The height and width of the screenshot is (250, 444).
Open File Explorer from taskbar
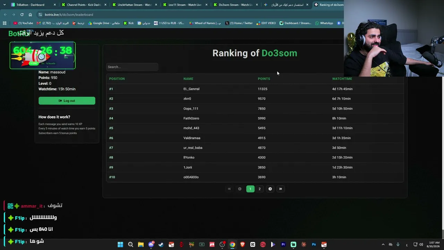pos(141,245)
